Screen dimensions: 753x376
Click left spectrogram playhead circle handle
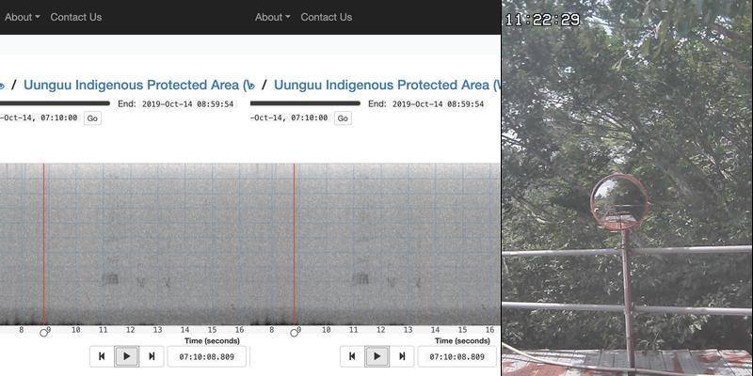(44, 332)
